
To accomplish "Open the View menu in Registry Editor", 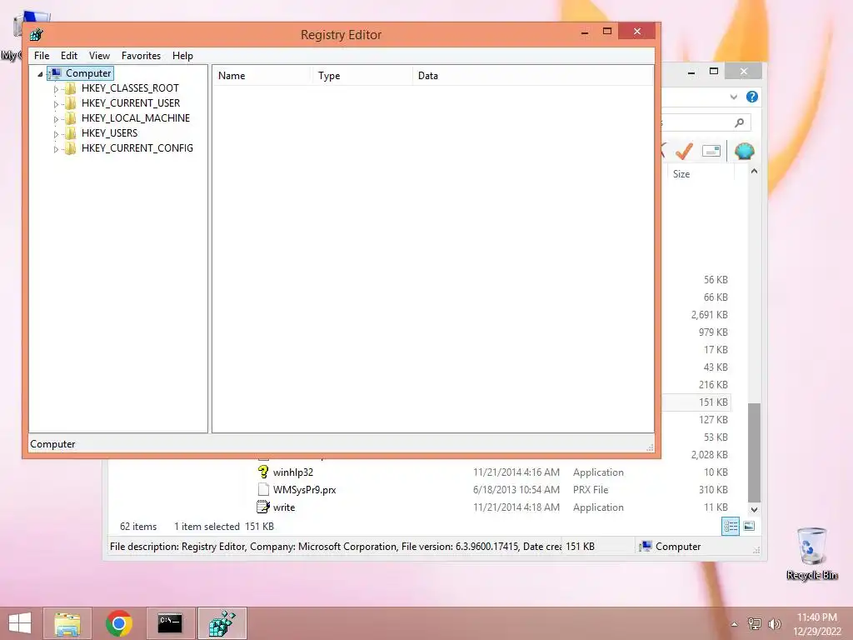I will (99, 56).
